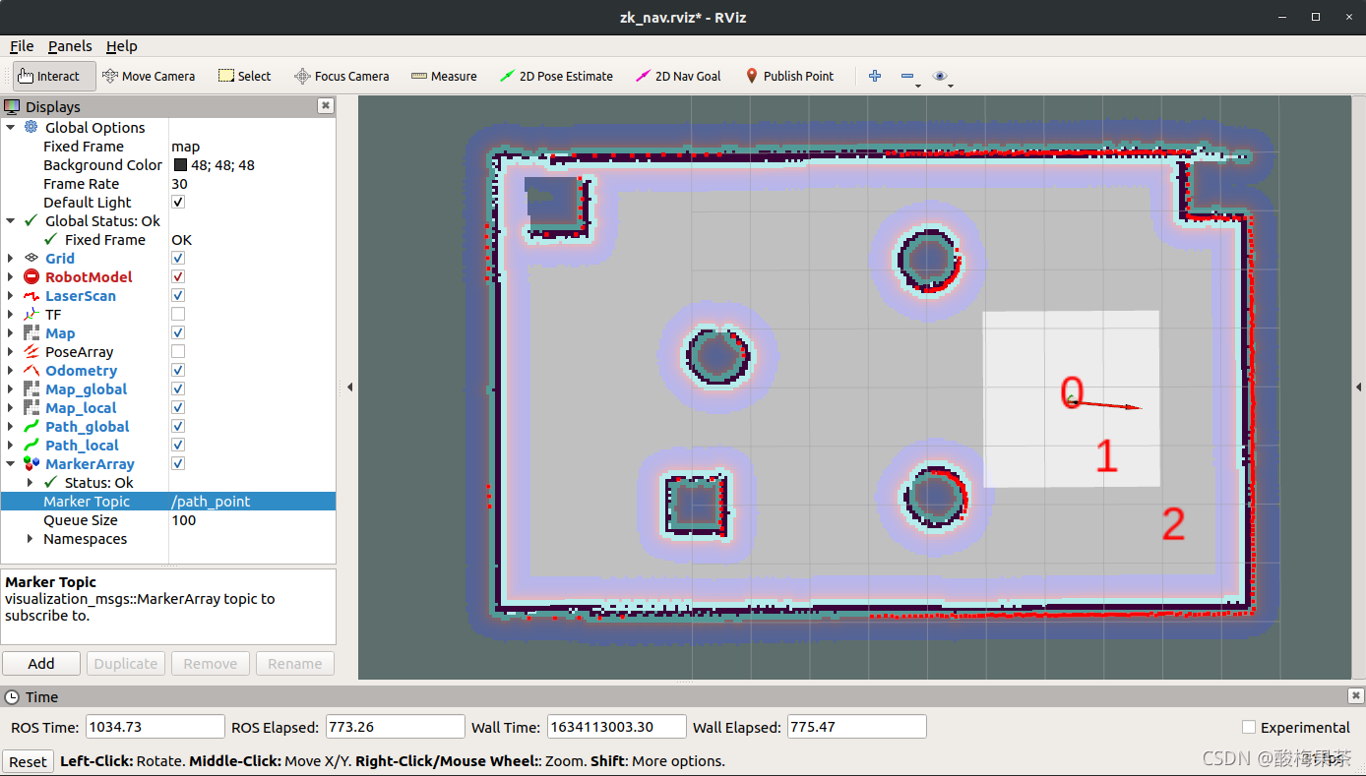The width and height of the screenshot is (1366, 776).
Task: Uncheck the Map display
Action: coord(178,332)
